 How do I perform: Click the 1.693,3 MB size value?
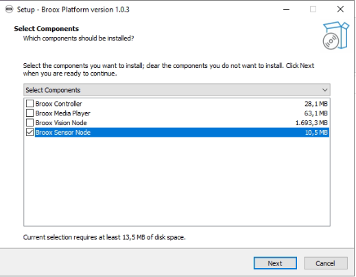[311, 123]
